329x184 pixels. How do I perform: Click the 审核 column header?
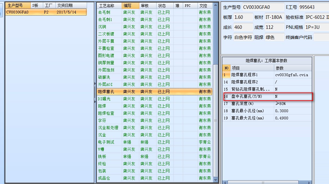(x=147, y=6)
